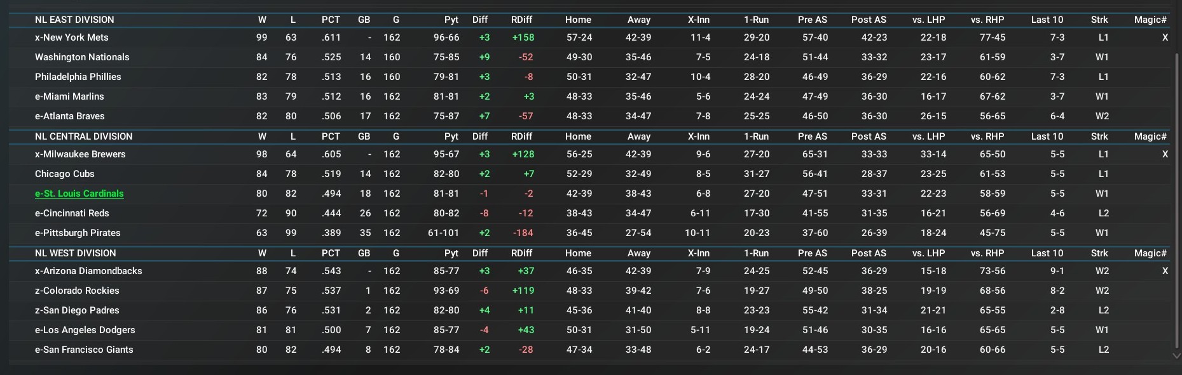
Task: Open the Miami Marlins team link
Action: [x=69, y=96]
